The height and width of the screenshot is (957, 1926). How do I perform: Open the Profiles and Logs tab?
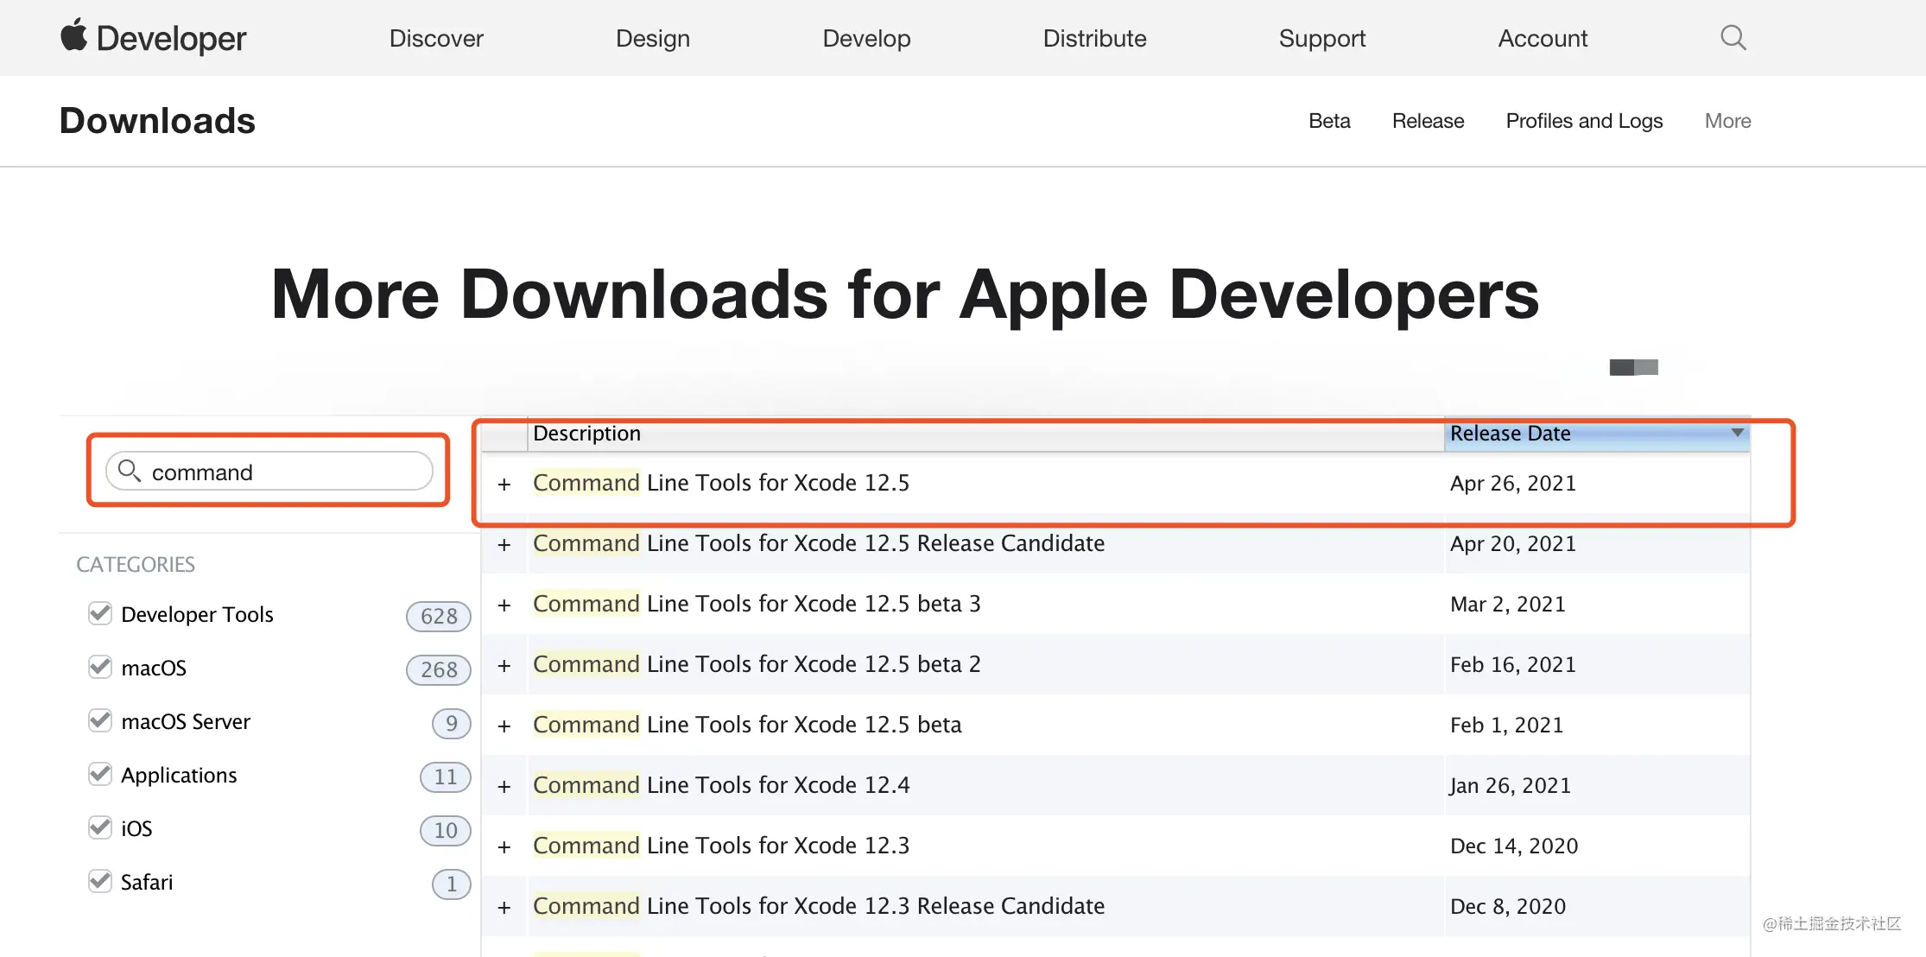point(1584,121)
